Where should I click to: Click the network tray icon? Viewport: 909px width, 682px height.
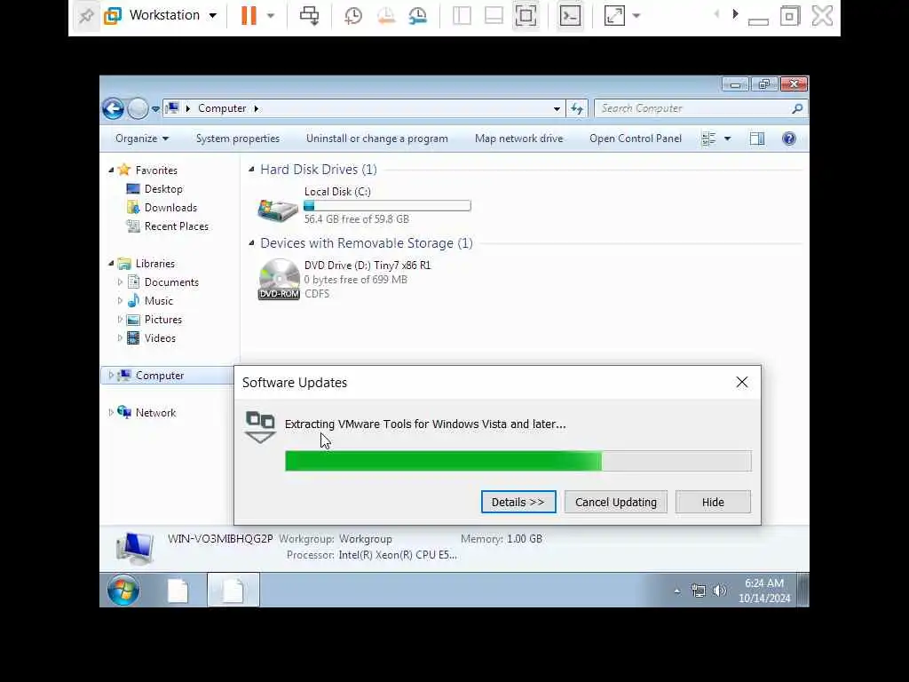(x=699, y=591)
